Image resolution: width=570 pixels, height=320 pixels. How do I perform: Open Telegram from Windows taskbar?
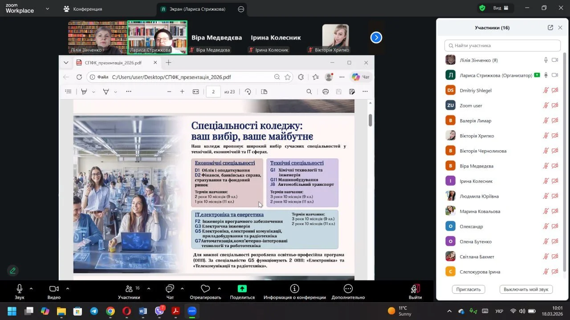pos(94,311)
